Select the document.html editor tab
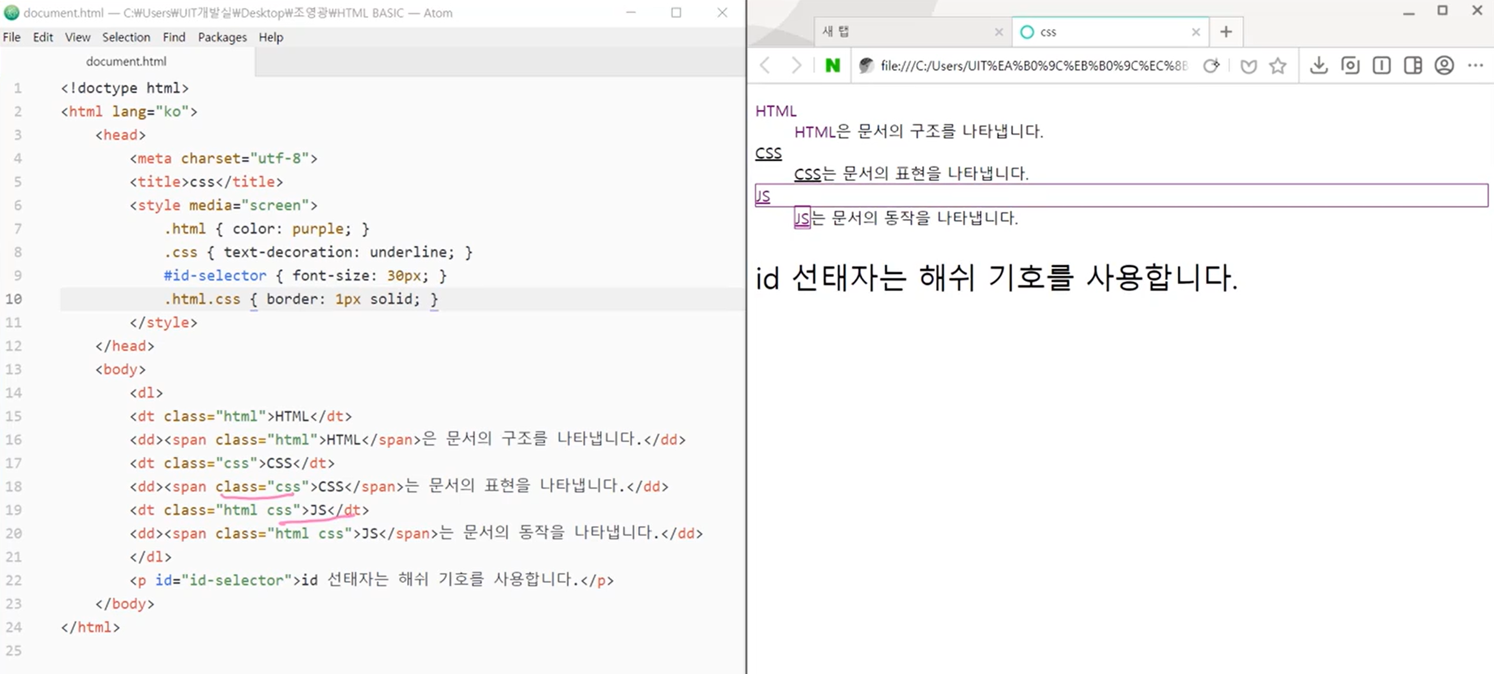This screenshot has height=674, width=1494. pyautogui.click(x=126, y=61)
